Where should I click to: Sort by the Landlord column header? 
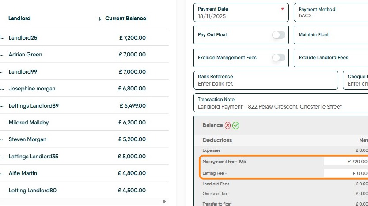[x=19, y=19]
